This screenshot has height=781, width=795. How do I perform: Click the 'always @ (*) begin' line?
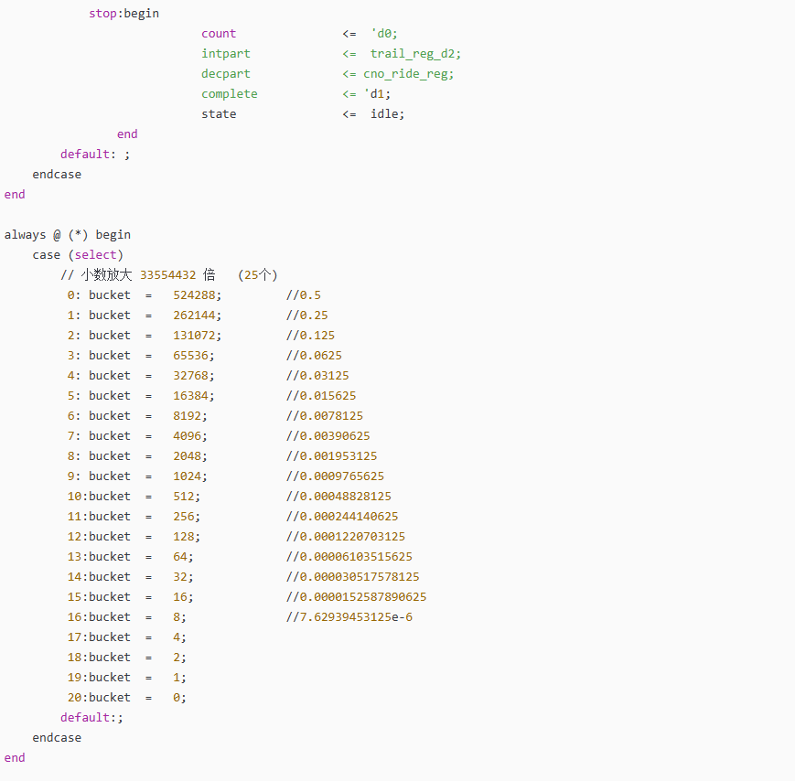(68, 235)
